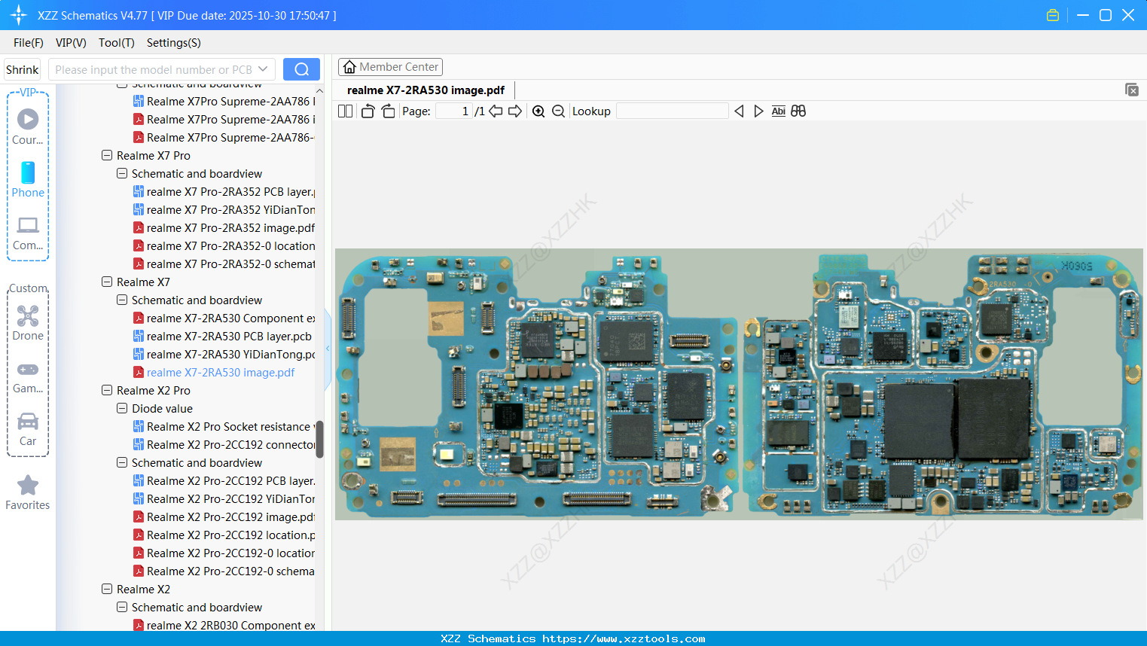Click the yellow VIP gift icon in title bar
The width and height of the screenshot is (1147, 646).
(x=1053, y=15)
